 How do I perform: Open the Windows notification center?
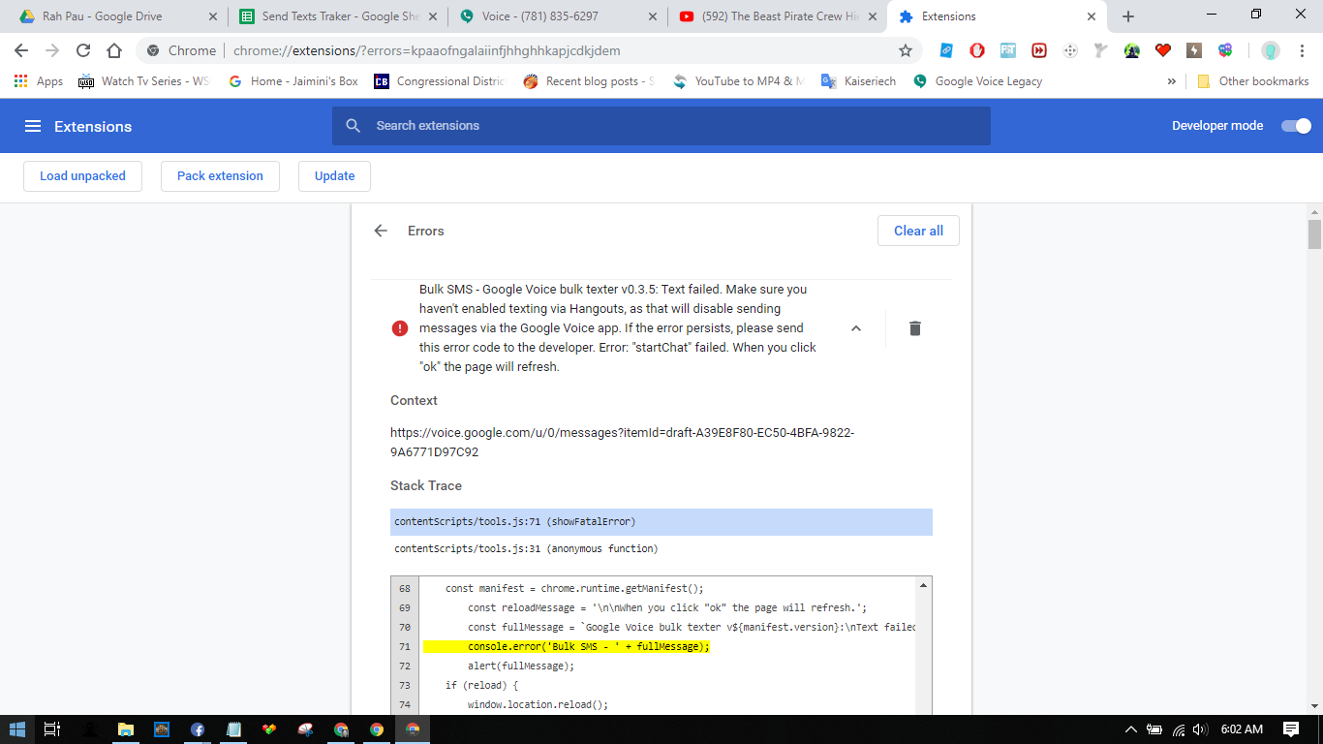pos(1291,729)
